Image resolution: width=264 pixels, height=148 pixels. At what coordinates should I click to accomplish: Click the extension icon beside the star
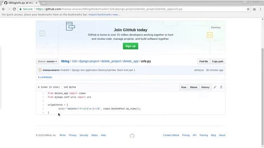[x=255, y=9]
